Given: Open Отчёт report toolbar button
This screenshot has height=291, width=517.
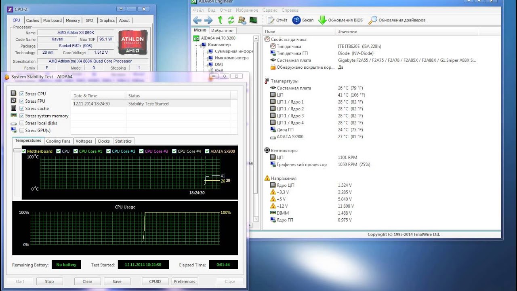Looking at the screenshot, I should click(x=277, y=20).
